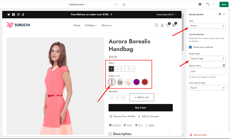Expand the Default product template selector
The image size is (230, 139).
(x=93, y=5)
